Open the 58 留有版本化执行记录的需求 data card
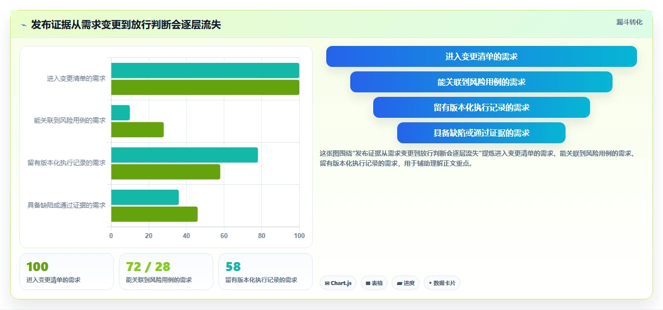Screen dimensions: 663x310 click(265, 272)
